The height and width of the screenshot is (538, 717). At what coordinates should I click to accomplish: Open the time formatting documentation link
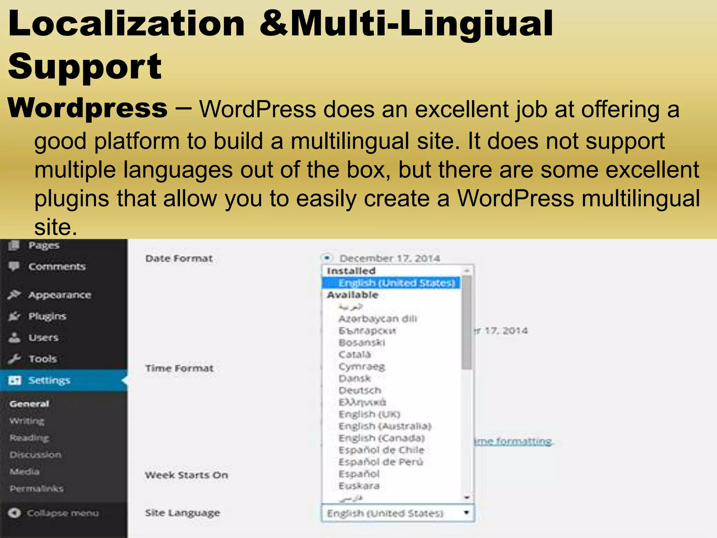pos(513,441)
